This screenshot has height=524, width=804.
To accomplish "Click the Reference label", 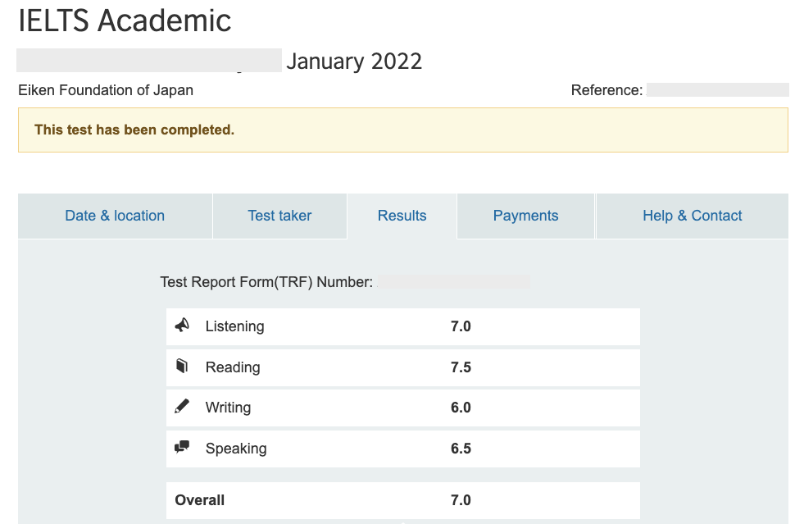I will 606,90.
